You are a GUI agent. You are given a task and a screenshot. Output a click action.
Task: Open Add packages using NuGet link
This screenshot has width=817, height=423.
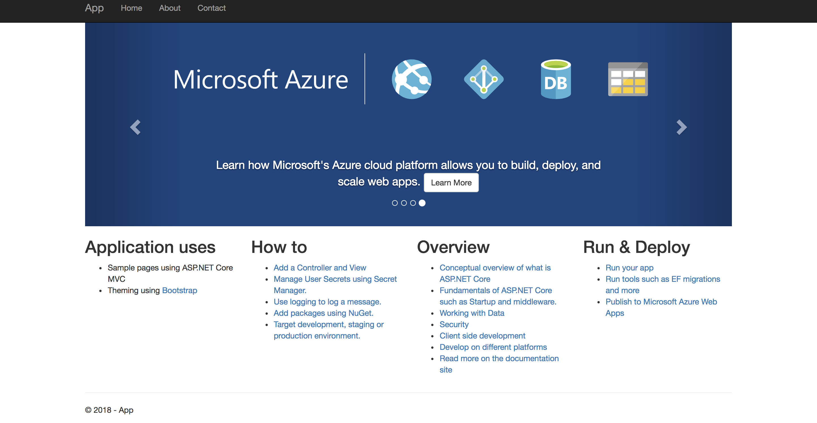click(x=323, y=313)
